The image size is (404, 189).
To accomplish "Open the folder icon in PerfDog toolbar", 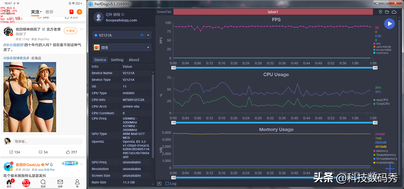I will point(387,12).
